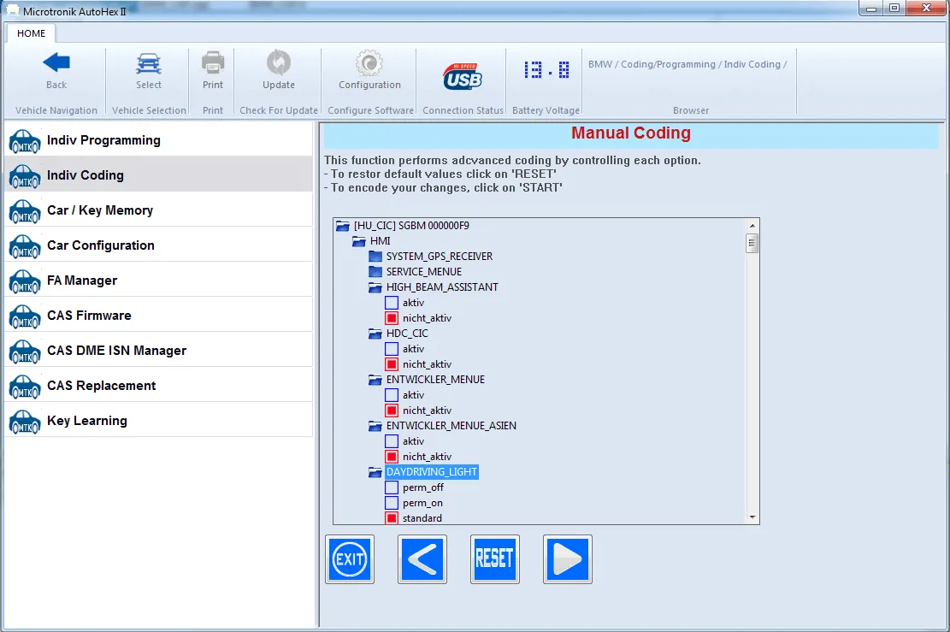Collapse the [HU_CIC] SGBM 000000F9 root folder
The height and width of the screenshot is (632, 950).
[343, 226]
